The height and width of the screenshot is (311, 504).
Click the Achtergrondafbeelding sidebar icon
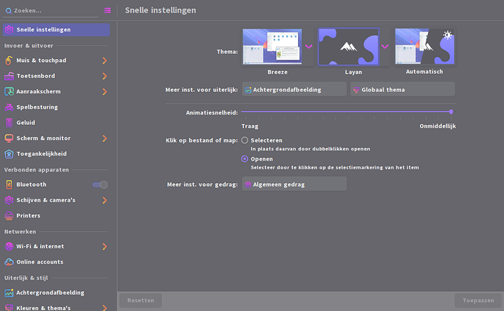(9, 293)
